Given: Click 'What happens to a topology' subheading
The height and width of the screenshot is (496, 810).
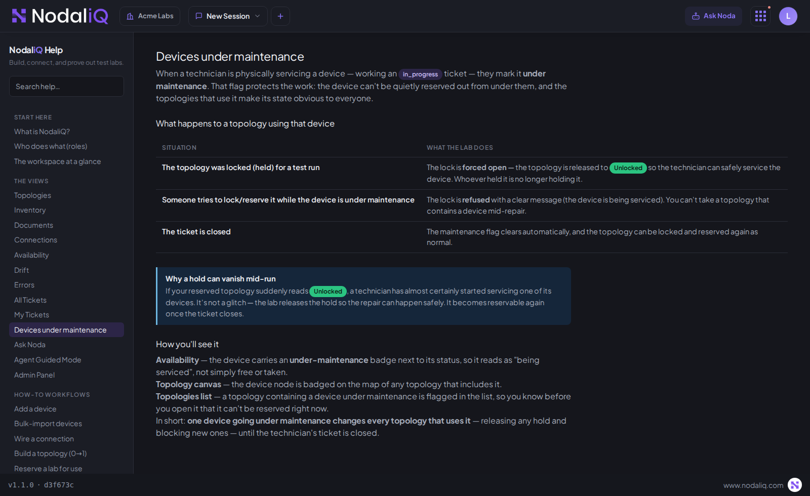Looking at the screenshot, I should point(245,123).
